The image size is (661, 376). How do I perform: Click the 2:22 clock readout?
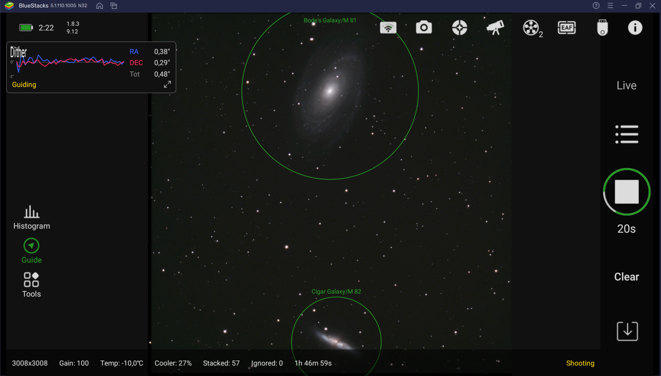point(46,28)
